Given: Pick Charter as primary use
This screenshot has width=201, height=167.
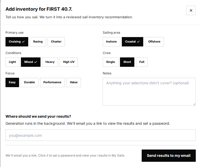Looking at the screenshot, I should pyautogui.click(x=56, y=42).
